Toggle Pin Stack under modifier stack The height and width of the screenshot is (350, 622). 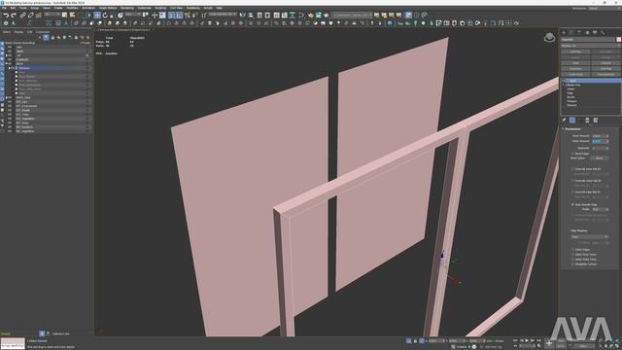pos(564,121)
